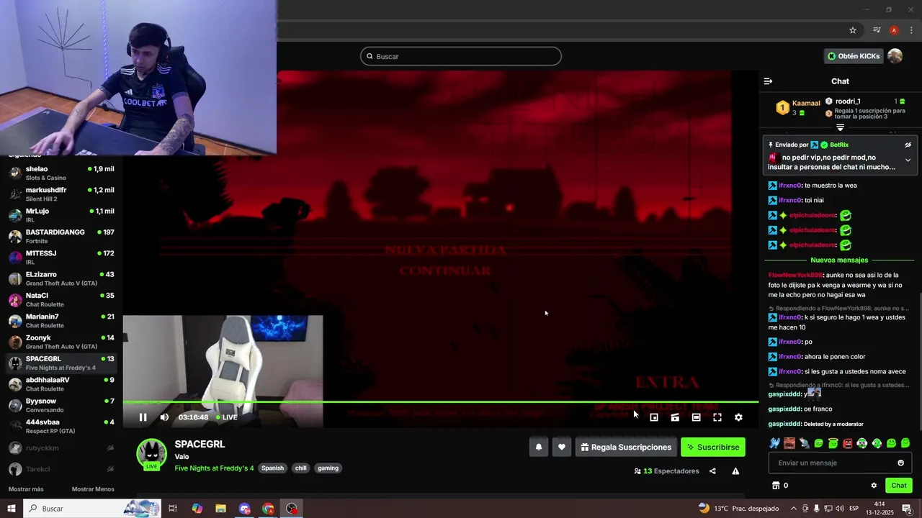922x518 pixels.
Task: Open File Explorer from taskbar
Action: click(220, 509)
